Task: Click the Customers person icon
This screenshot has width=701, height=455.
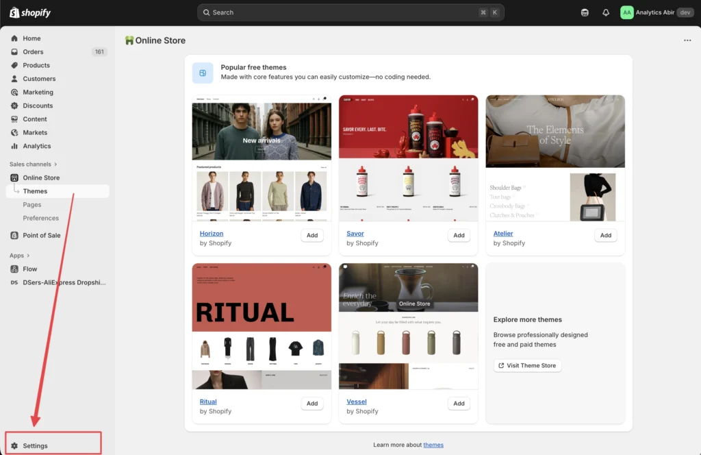Action: coord(14,79)
